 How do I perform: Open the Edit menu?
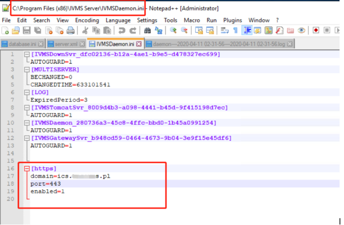[x=22, y=20]
